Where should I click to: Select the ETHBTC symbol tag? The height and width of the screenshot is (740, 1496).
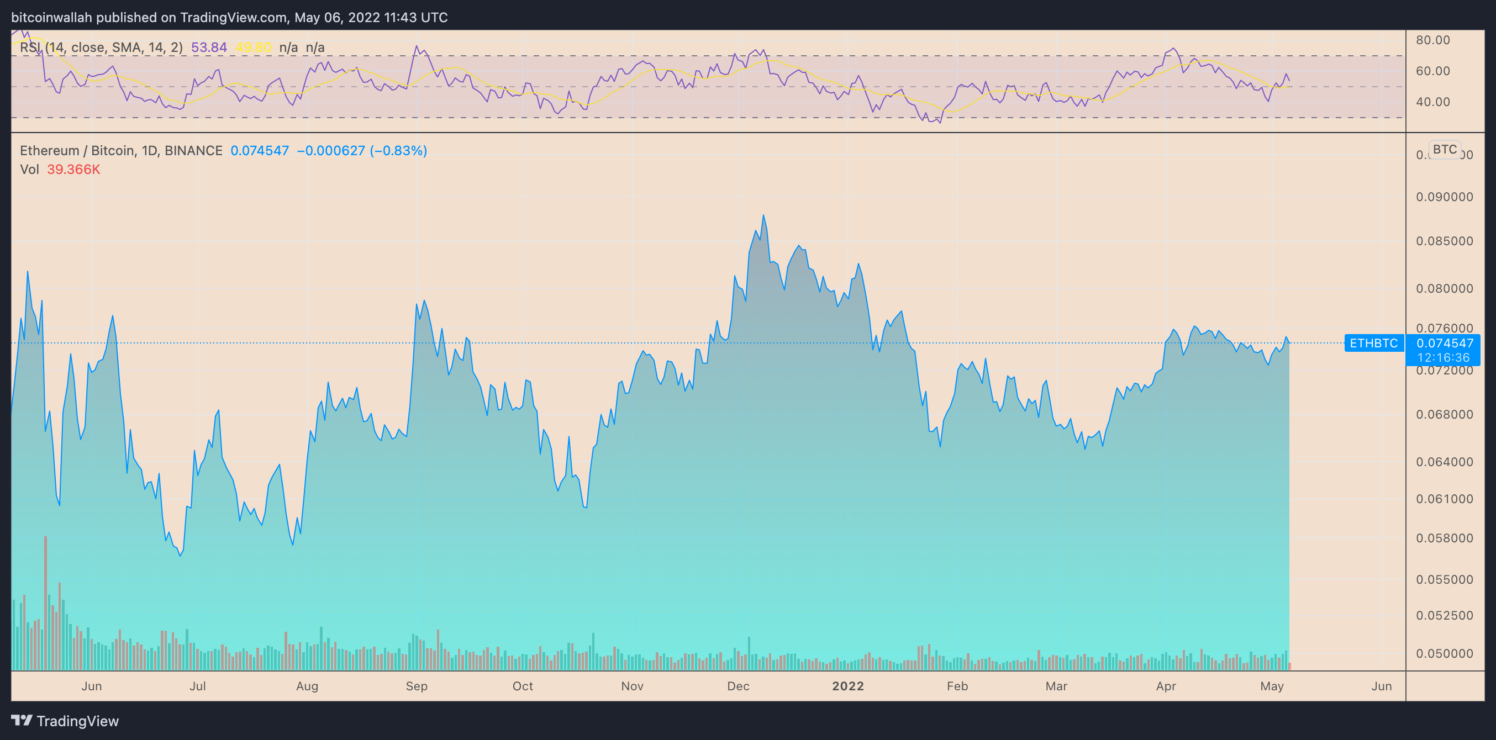(1373, 343)
